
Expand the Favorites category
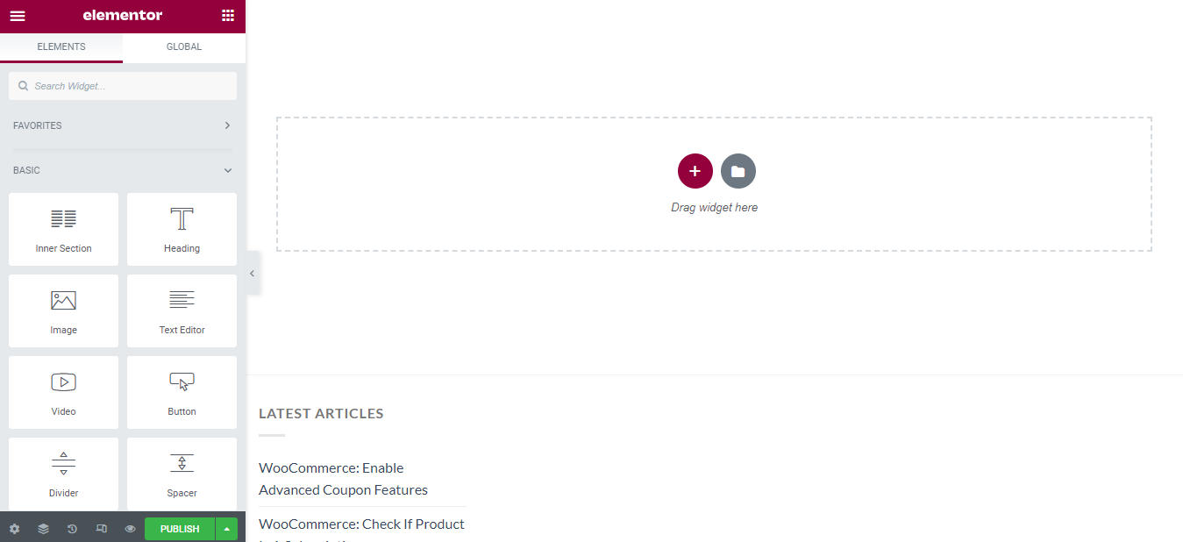pyautogui.click(x=123, y=125)
